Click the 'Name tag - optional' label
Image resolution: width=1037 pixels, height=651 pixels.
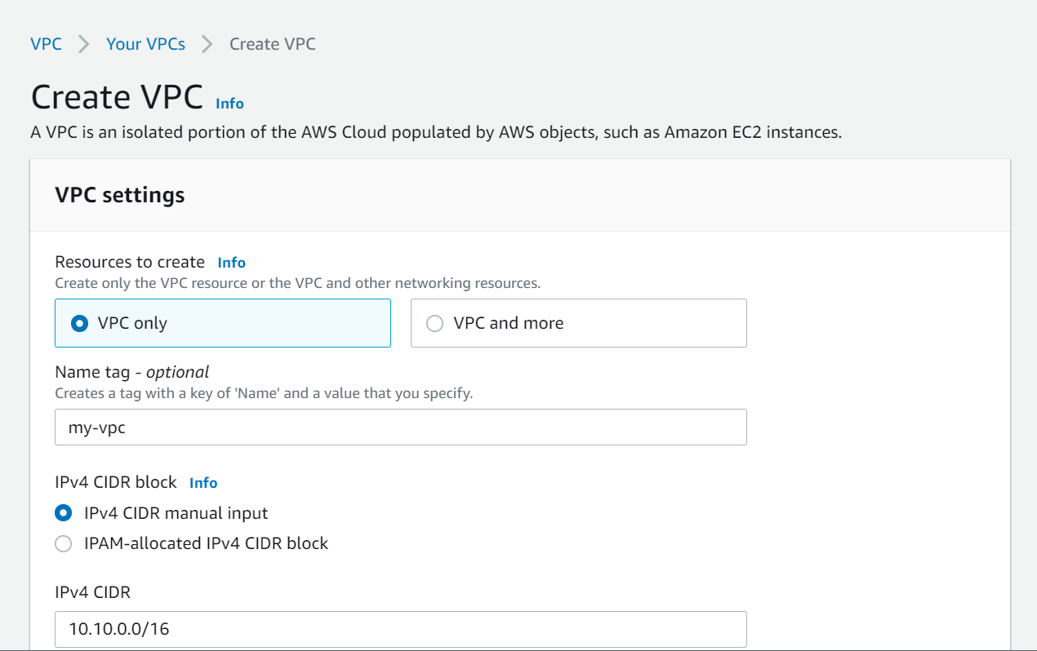pyautogui.click(x=132, y=372)
